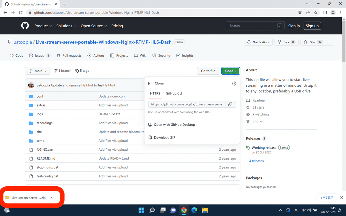Viewport: 346px width, 216px height.
Task: Click Sign in
Action: click(294, 26)
